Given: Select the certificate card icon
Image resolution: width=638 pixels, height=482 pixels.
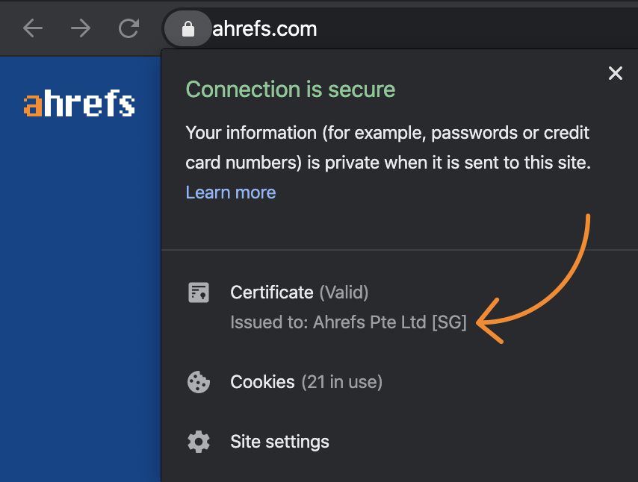Looking at the screenshot, I should tap(199, 292).
